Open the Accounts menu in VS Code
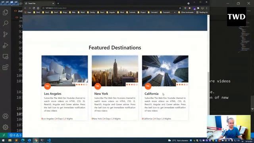 5,116
